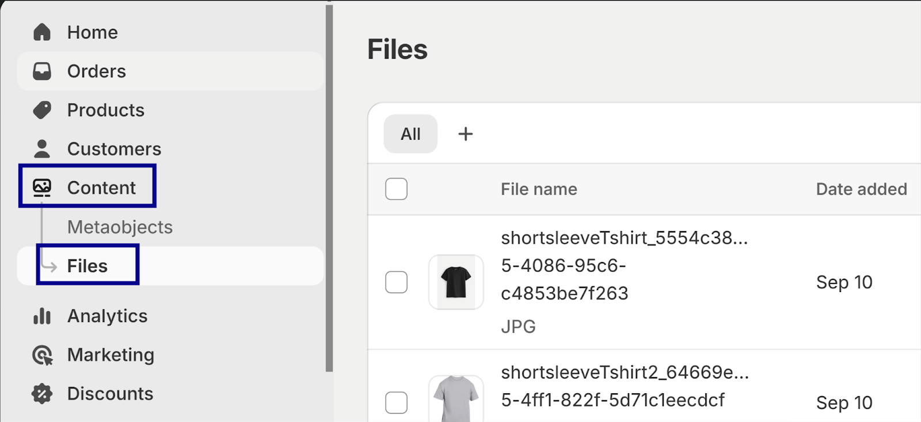Add a new view with plus icon
This screenshot has height=422, width=921.
[465, 134]
